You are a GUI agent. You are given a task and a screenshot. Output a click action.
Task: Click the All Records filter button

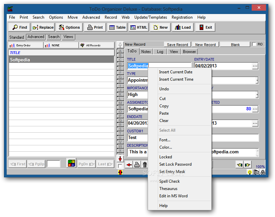coord(96,45)
